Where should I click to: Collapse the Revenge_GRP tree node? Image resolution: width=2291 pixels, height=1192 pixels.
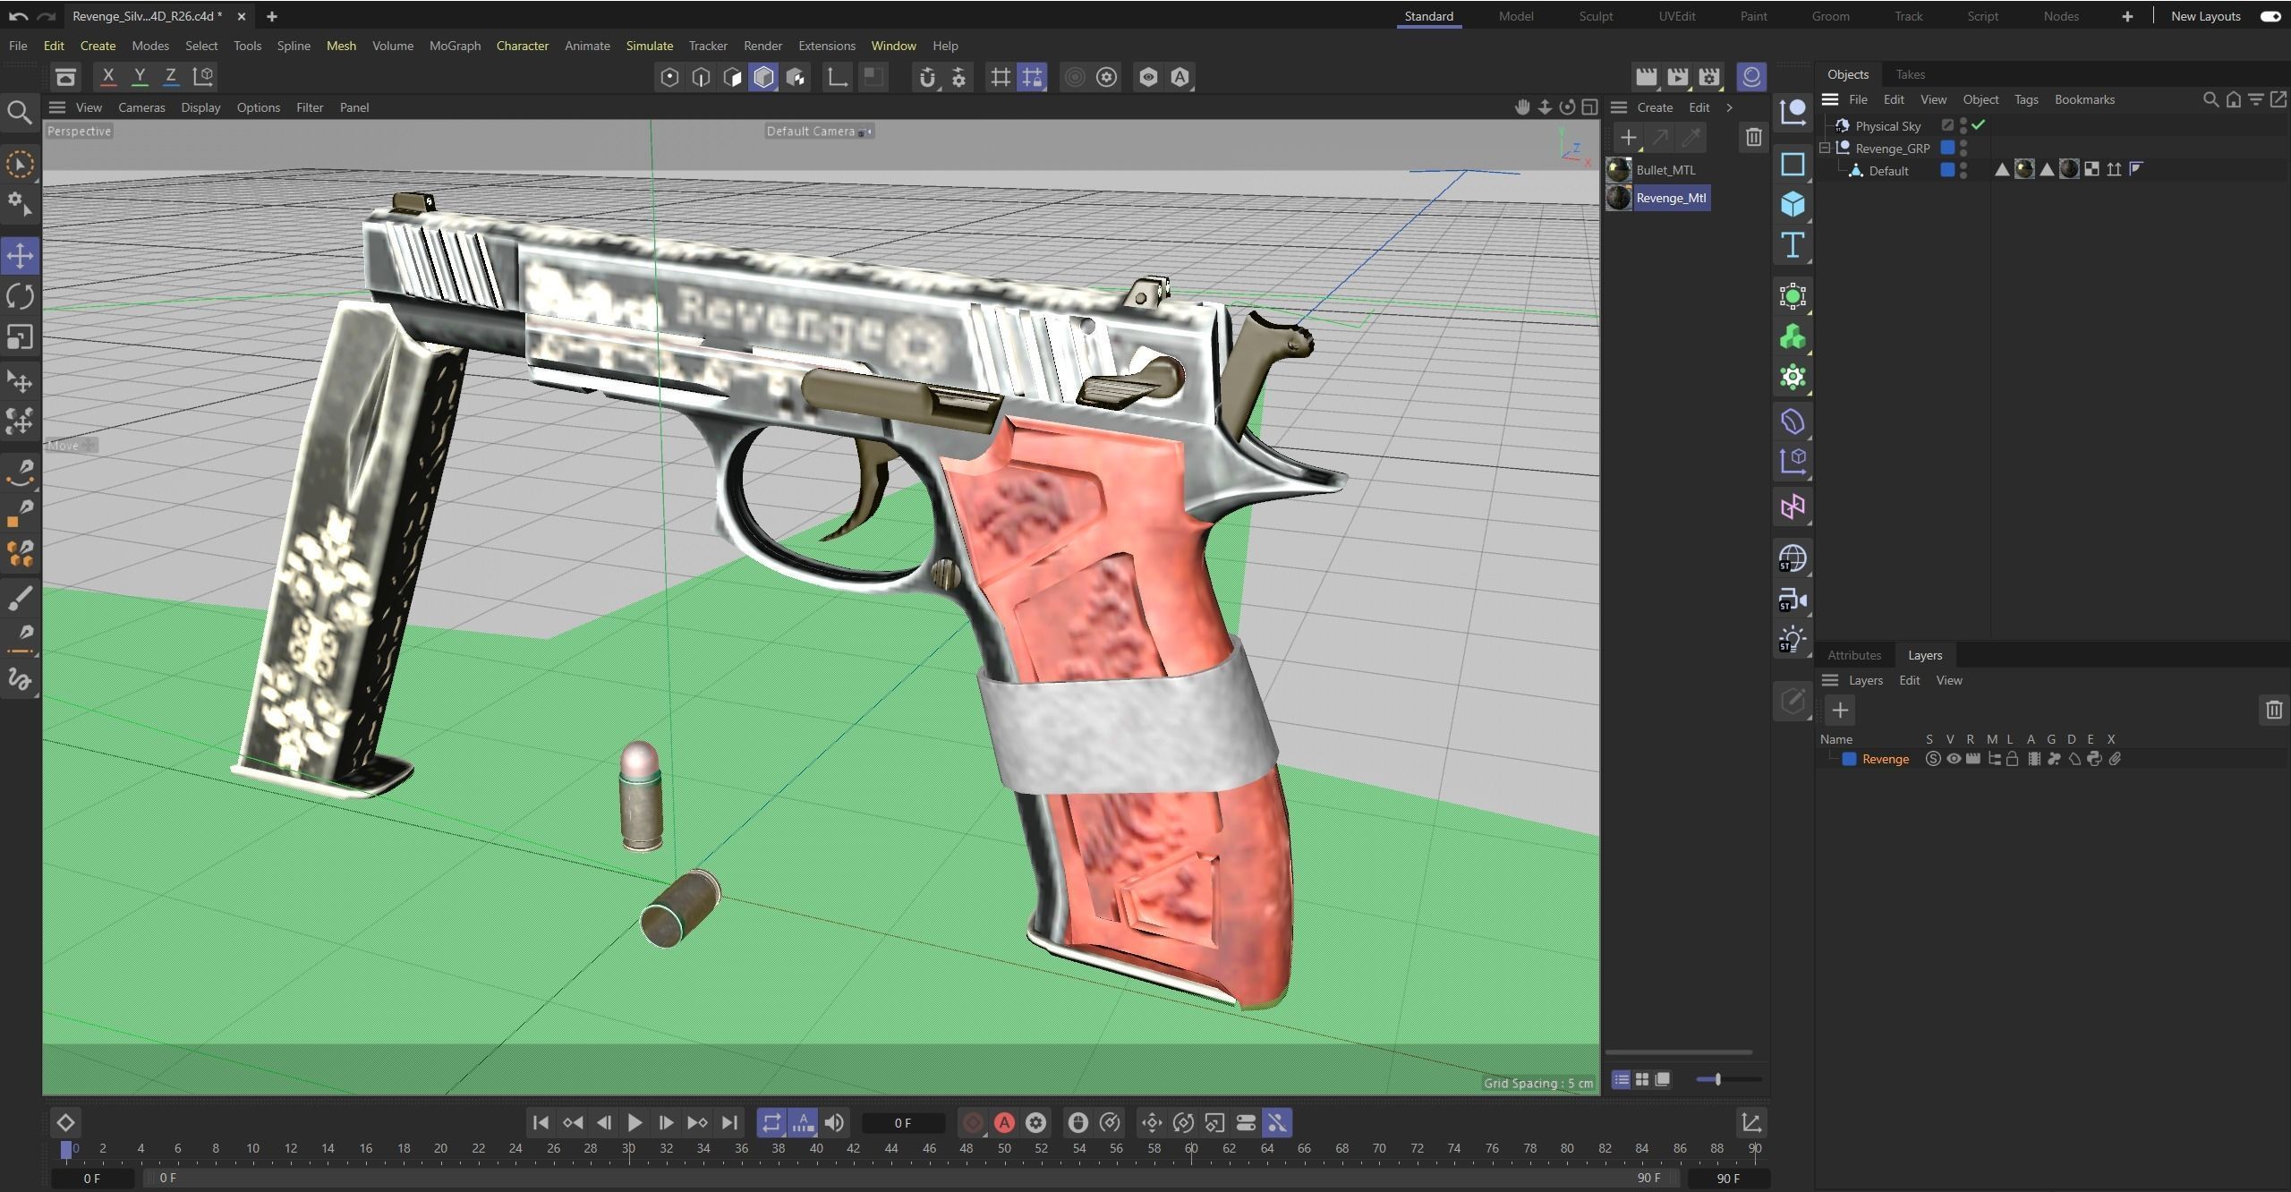click(1825, 149)
